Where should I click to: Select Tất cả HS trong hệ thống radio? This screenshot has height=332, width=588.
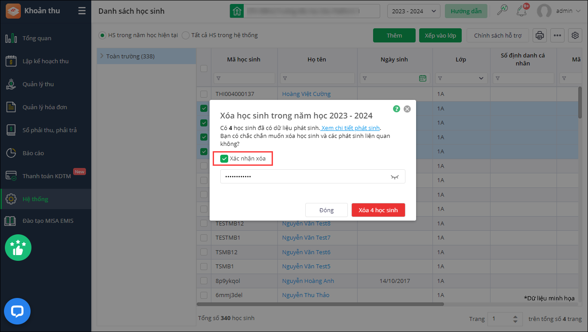[x=186, y=35]
